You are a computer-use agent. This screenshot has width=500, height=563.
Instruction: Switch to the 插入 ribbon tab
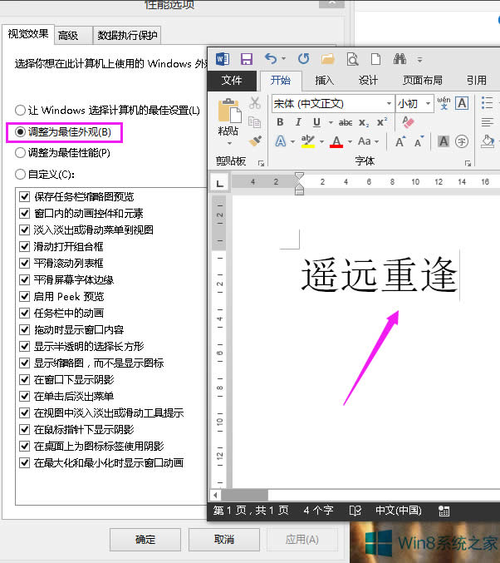pyautogui.click(x=324, y=81)
